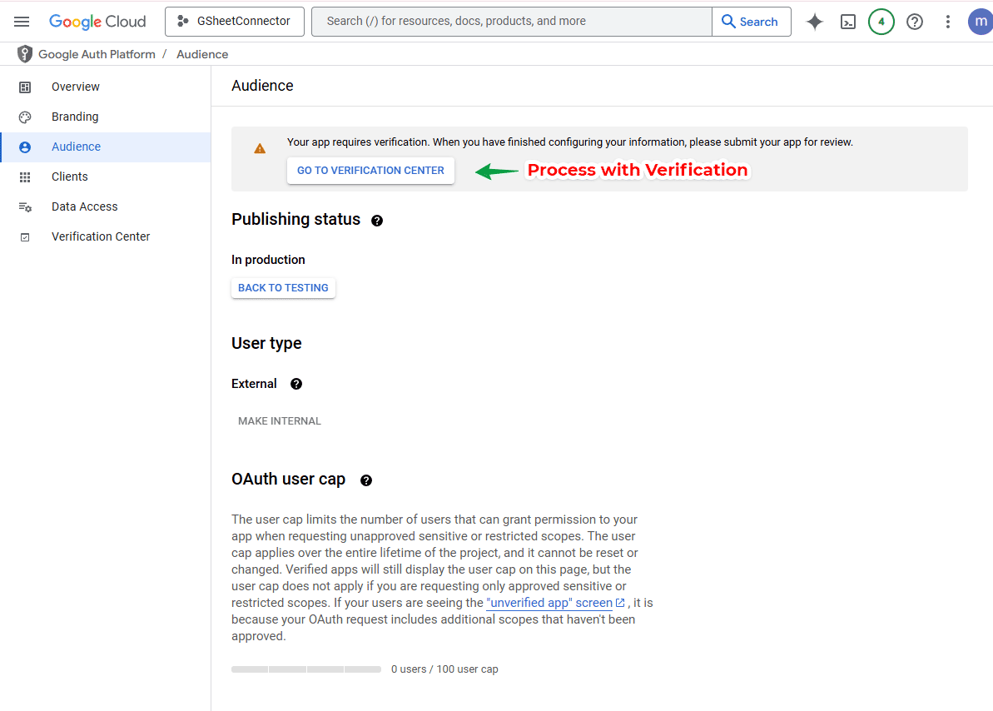This screenshot has height=711, width=993.
Task: Open Verification Center in the sidebar
Action: (x=106, y=236)
